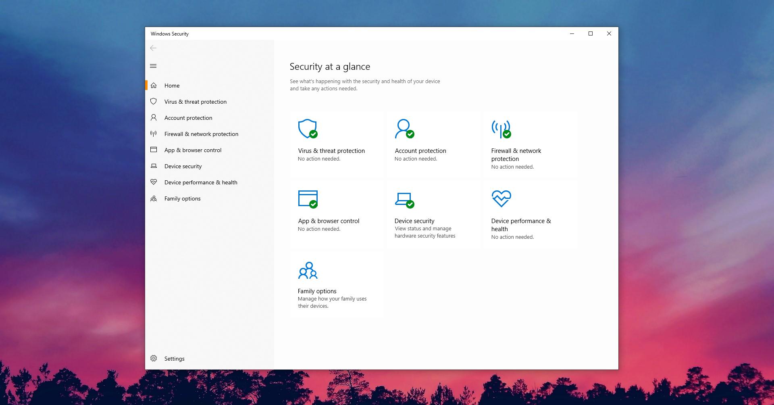Click the large Account protection person icon
774x405 pixels.
404,129
